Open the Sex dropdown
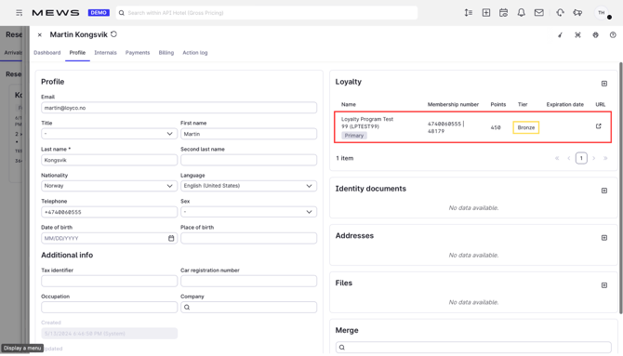The image size is (623, 356). coord(248,212)
